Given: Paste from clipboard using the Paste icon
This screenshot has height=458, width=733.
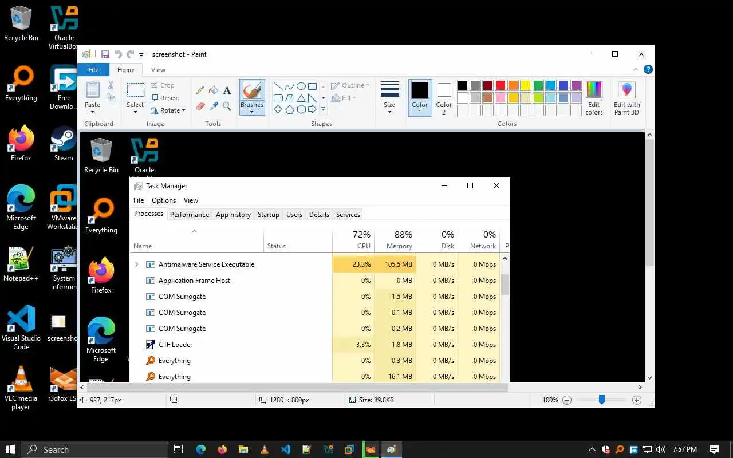Looking at the screenshot, I should (x=93, y=90).
